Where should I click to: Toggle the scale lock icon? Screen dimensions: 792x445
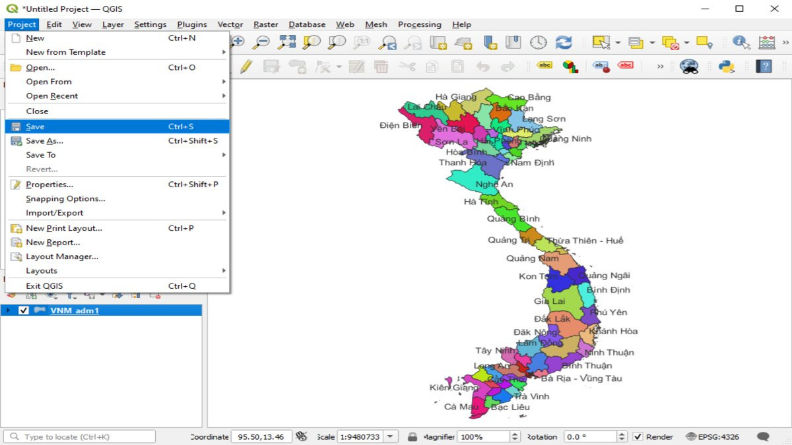(x=412, y=436)
